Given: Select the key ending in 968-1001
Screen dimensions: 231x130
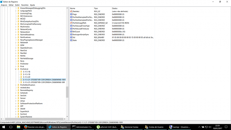Looking at the screenshot, I should coord(44,80).
